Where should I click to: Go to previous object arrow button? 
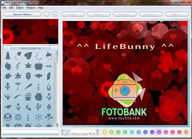pos(46,14)
